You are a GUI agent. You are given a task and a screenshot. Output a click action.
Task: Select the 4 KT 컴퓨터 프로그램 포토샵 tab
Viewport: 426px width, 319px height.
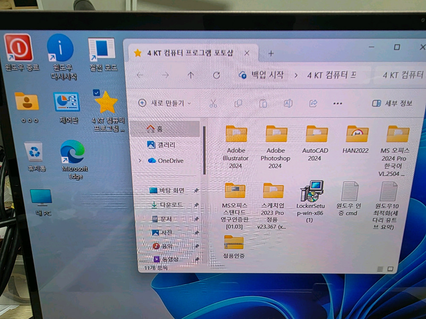click(192, 53)
